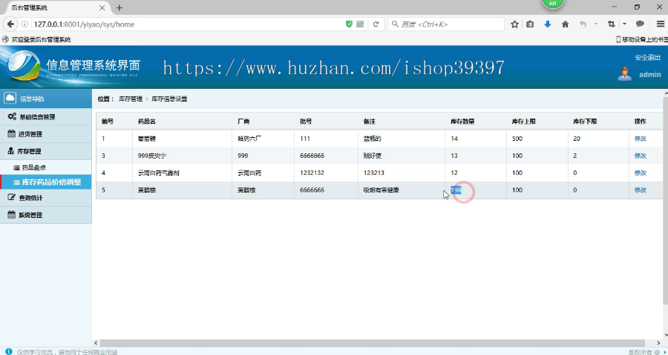Click 修改 for row 云南白药气雾剂
Image resolution: width=668 pixels, height=355 pixels.
(x=641, y=173)
